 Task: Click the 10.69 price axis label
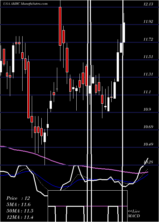148,127
